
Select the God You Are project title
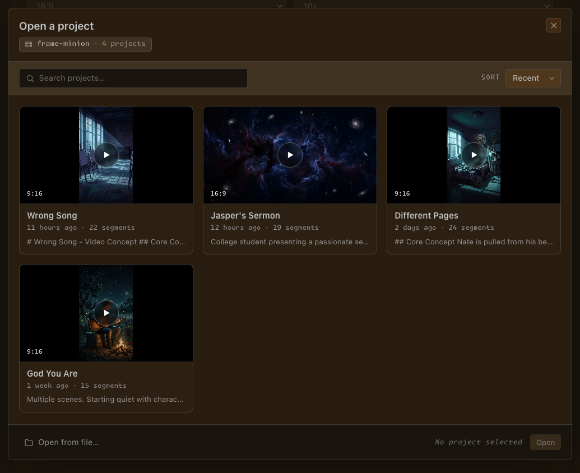coord(52,373)
